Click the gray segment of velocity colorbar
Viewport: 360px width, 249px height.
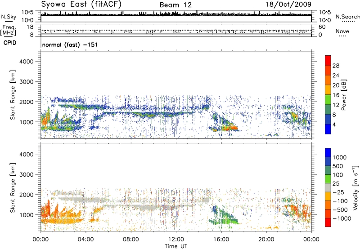[x=328, y=187]
